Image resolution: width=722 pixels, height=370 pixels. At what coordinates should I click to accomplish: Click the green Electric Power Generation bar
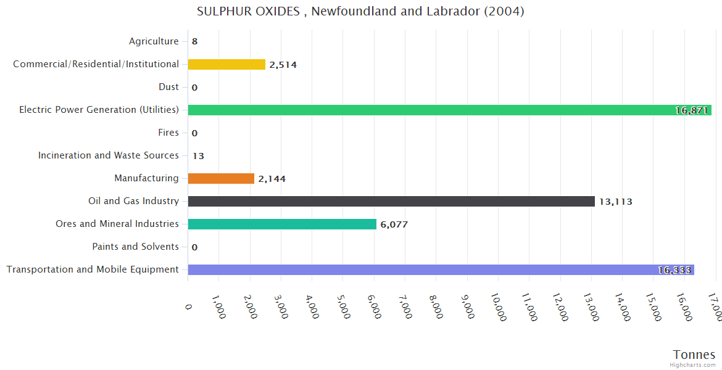[432, 110]
